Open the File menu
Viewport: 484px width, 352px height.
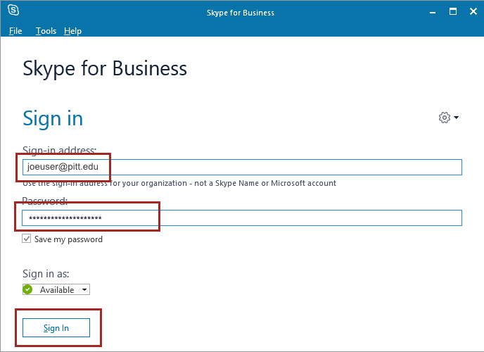(x=15, y=31)
